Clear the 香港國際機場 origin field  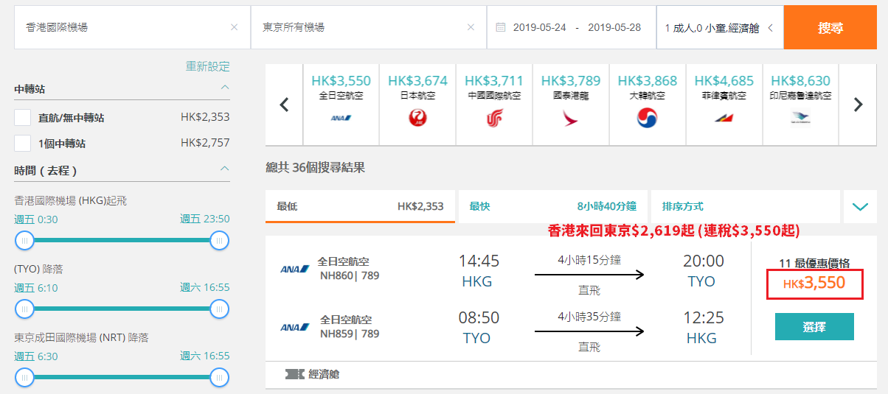coord(234,27)
